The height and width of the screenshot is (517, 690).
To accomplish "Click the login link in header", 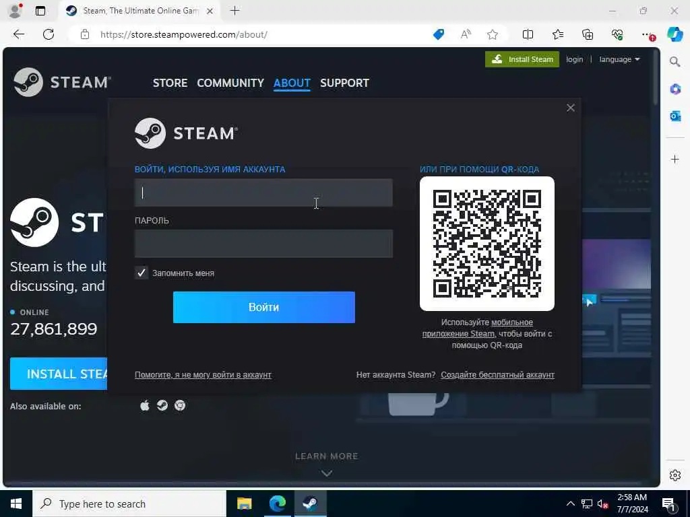I will 574,59.
